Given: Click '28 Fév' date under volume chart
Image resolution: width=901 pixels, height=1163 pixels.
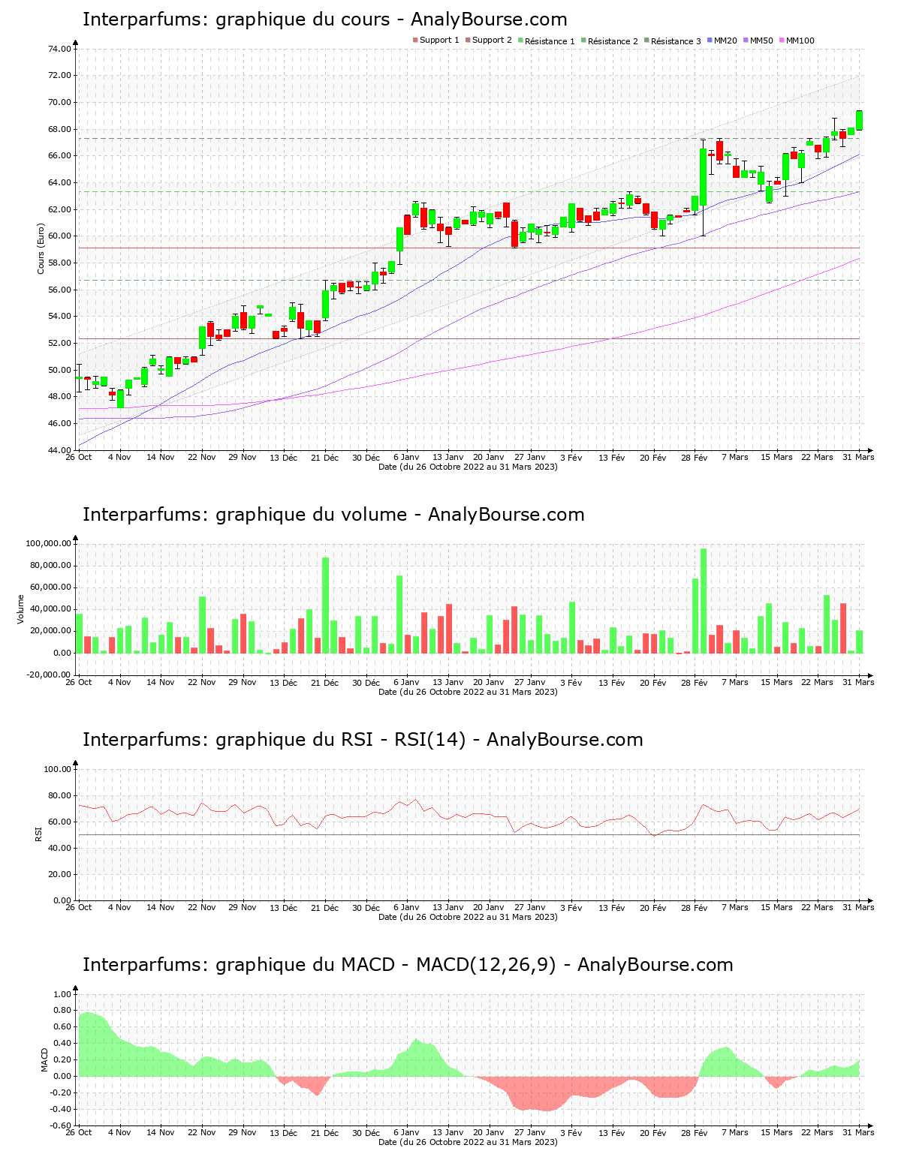Looking at the screenshot, I should tap(695, 682).
